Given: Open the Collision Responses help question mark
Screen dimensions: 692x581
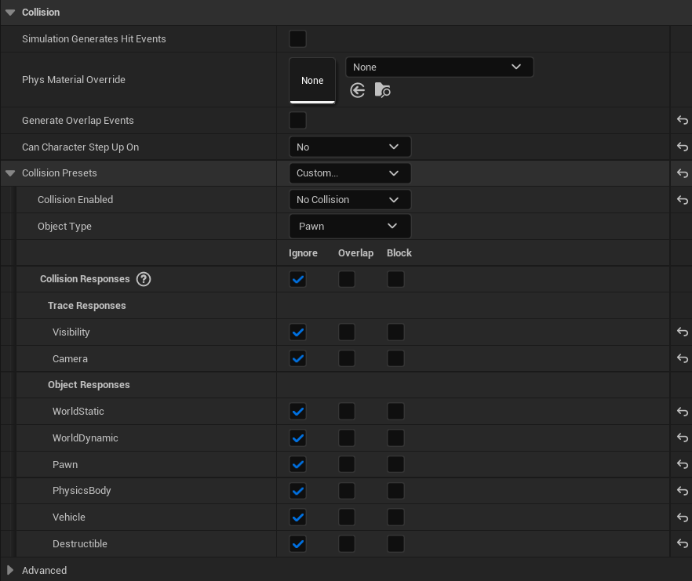Looking at the screenshot, I should pos(144,278).
